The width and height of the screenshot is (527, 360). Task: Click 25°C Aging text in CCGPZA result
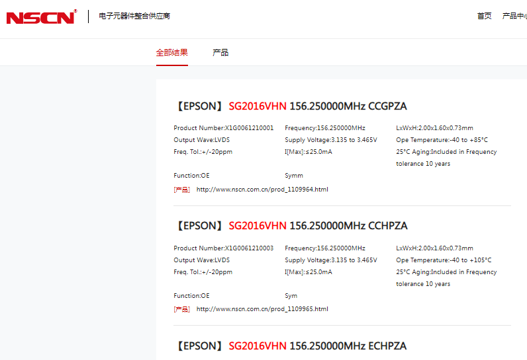(x=446, y=158)
